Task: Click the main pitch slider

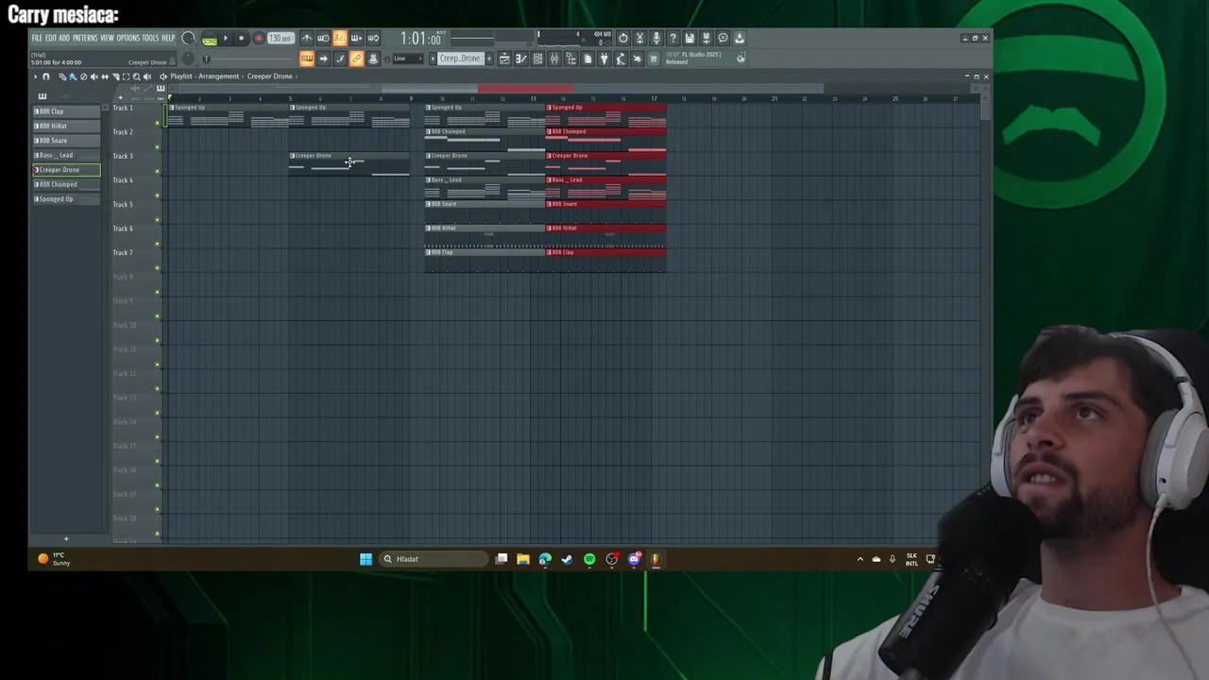Action: [x=188, y=59]
